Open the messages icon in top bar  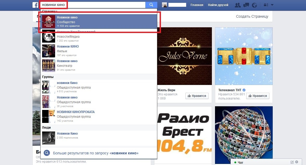tap(246, 5)
